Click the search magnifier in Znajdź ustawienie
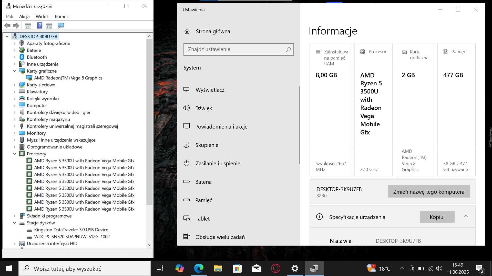Image resolution: width=492 pixels, height=276 pixels. click(x=288, y=49)
